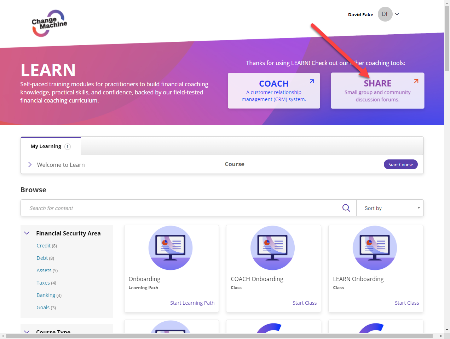
Task: Click the SHARE external link arrow icon
Action: (x=416, y=81)
